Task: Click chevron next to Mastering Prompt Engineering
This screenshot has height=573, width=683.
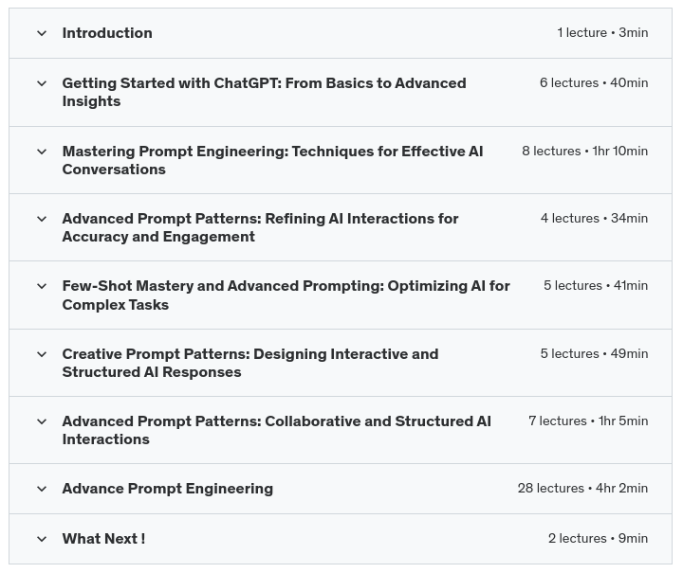Action: point(42,152)
